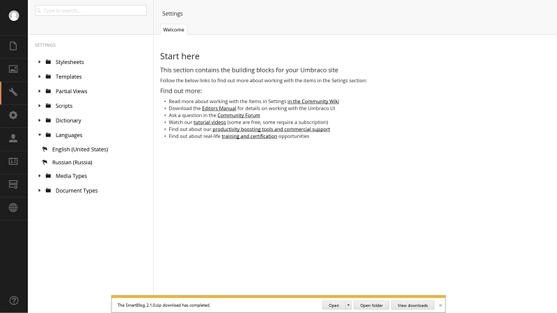Open the Users section person icon
Image resolution: width=557 pixels, height=313 pixels.
[13, 138]
